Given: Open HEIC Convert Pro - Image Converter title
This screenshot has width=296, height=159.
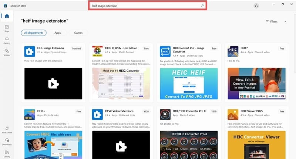Looking at the screenshot, I should 189,50.
